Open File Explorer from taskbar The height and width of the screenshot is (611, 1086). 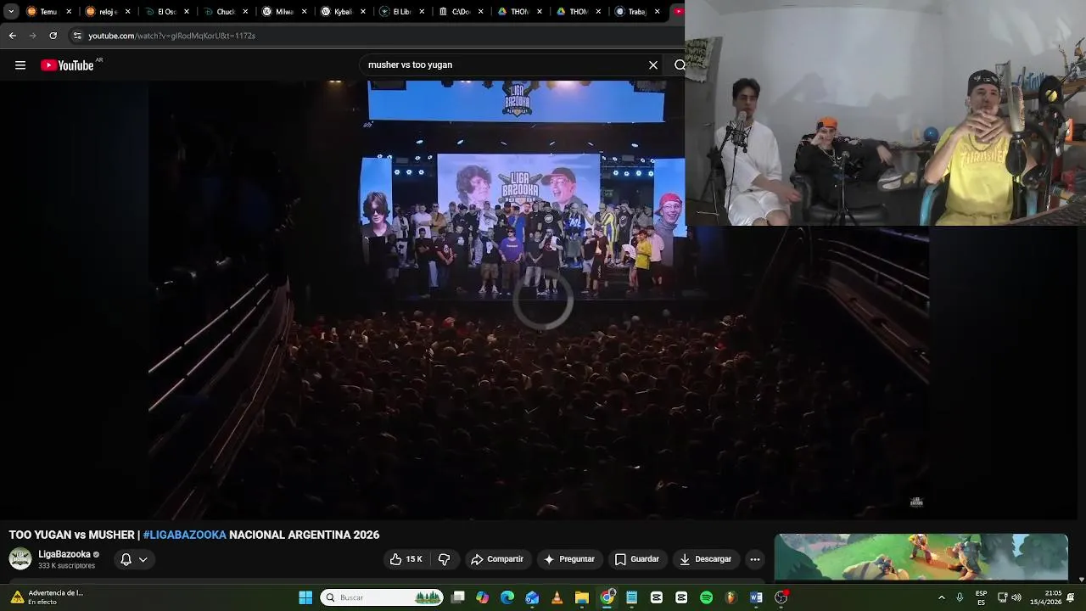582,597
